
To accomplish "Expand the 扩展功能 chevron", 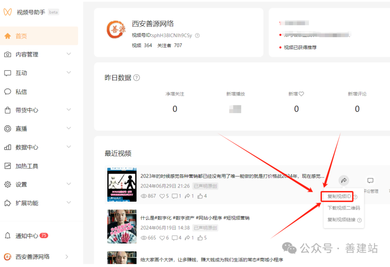I will click(x=69, y=202).
